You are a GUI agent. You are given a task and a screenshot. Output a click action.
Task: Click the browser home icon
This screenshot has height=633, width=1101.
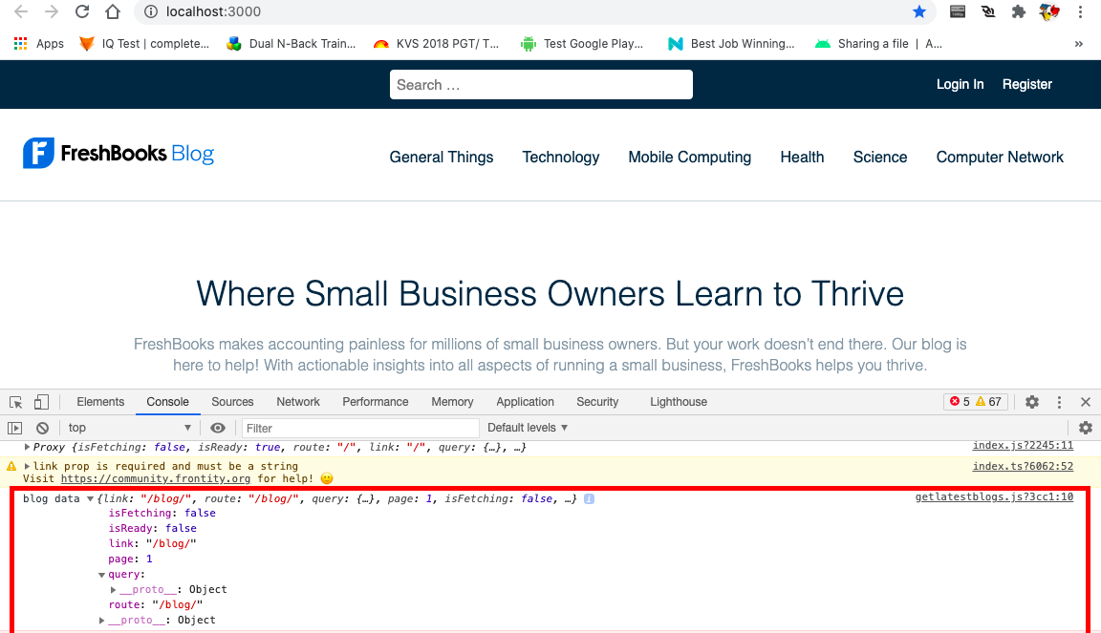(113, 12)
